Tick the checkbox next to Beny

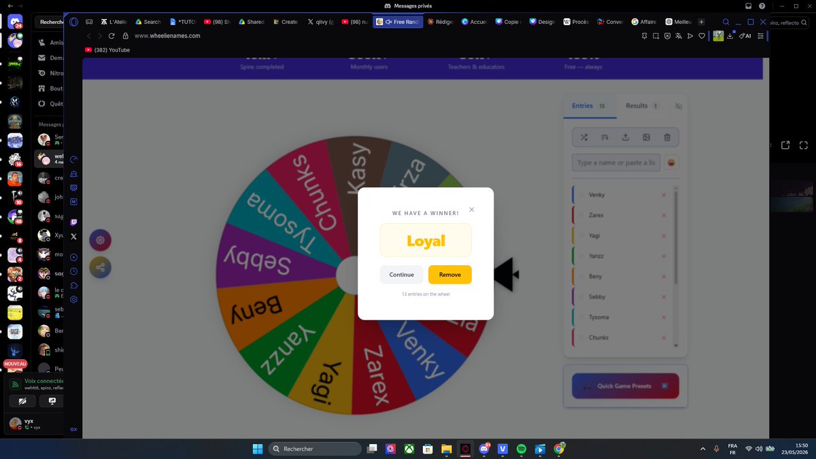[x=581, y=277]
